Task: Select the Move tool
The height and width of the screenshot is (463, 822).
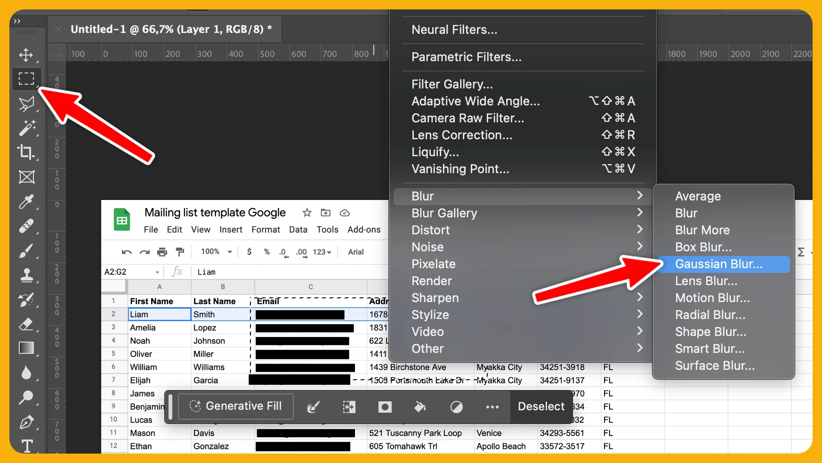Action: pyautogui.click(x=26, y=55)
